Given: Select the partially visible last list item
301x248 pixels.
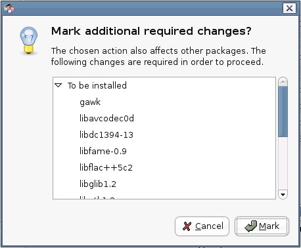Looking at the screenshot, I should point(97,197).
